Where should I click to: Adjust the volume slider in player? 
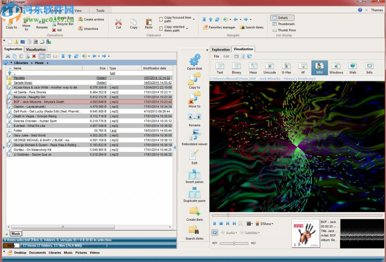[x=235, y=243]
